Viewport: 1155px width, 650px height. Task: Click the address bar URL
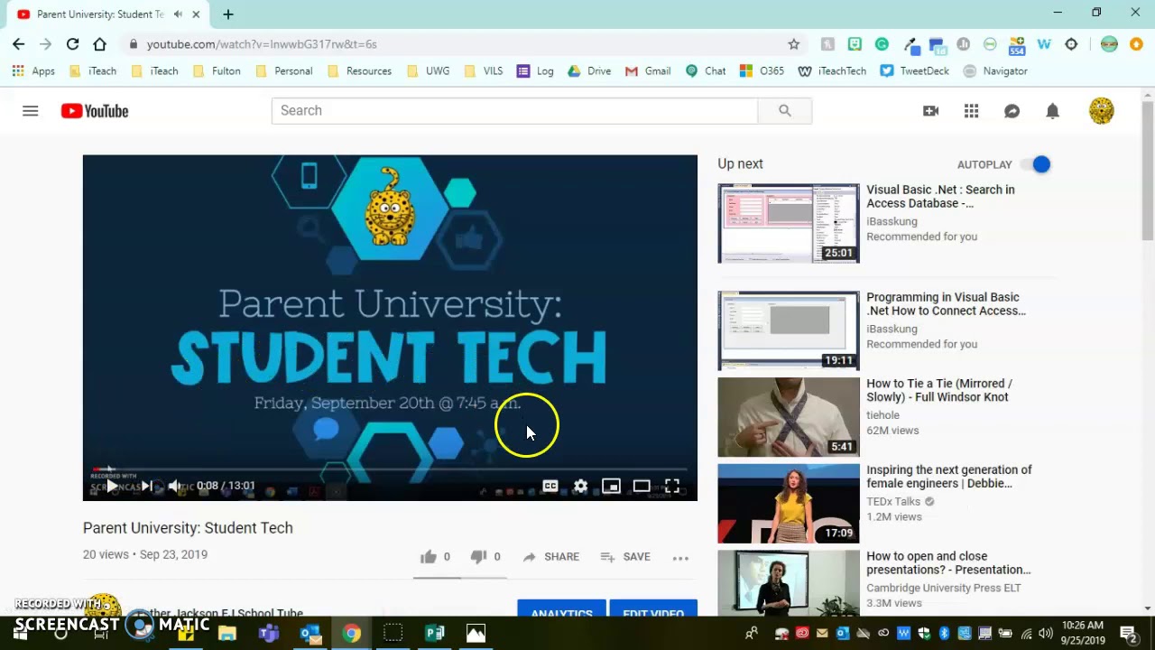click(x=262, y=43)
